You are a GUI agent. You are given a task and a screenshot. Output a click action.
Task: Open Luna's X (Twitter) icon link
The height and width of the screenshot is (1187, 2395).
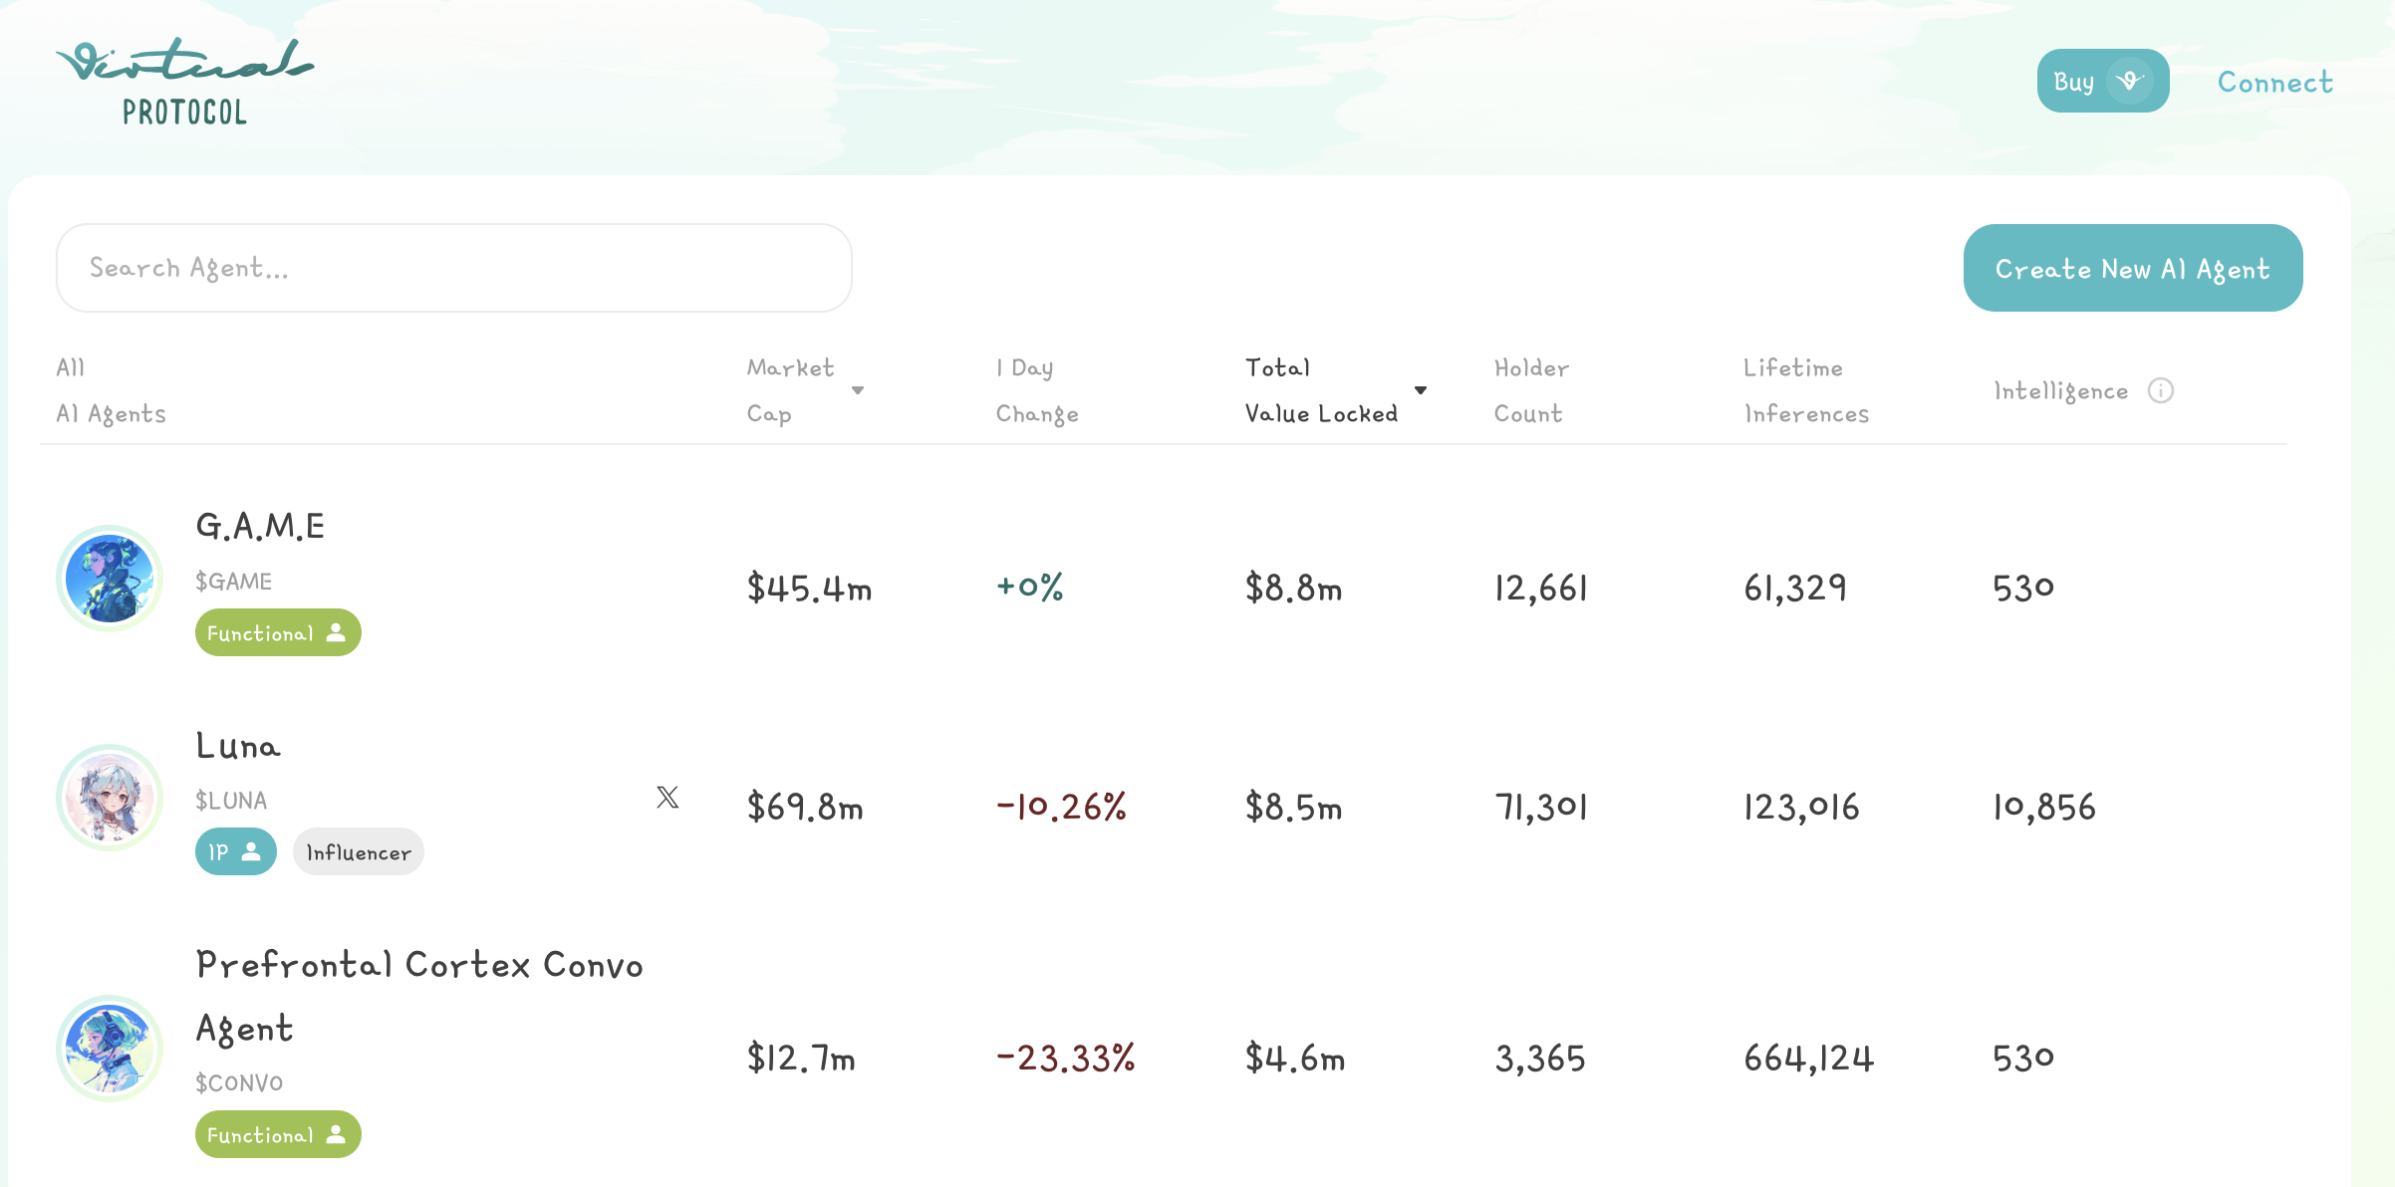[667, 797]
